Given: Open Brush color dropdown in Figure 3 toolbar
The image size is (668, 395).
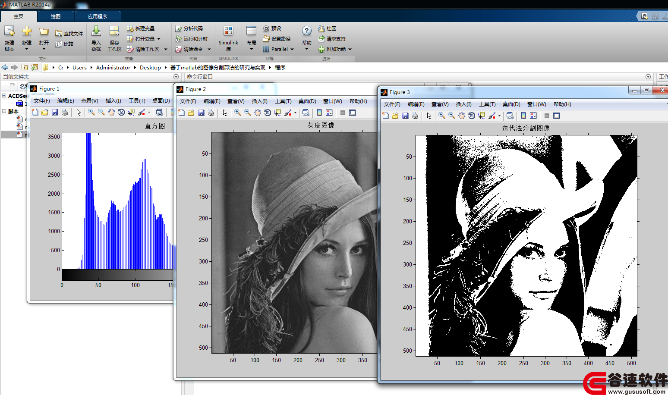Looking at the screenshot, I should [x=499, y=116].
